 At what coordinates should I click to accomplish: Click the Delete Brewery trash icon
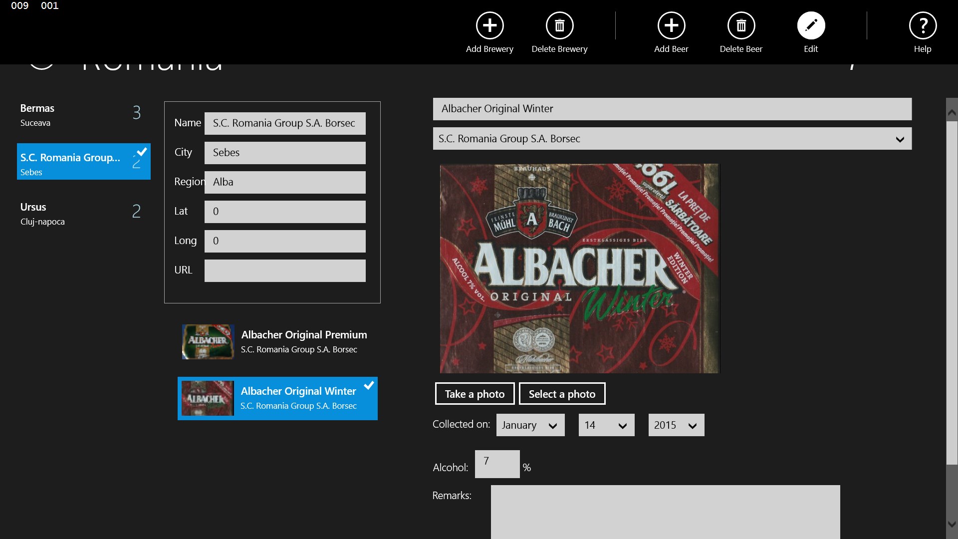coord(559,26)
